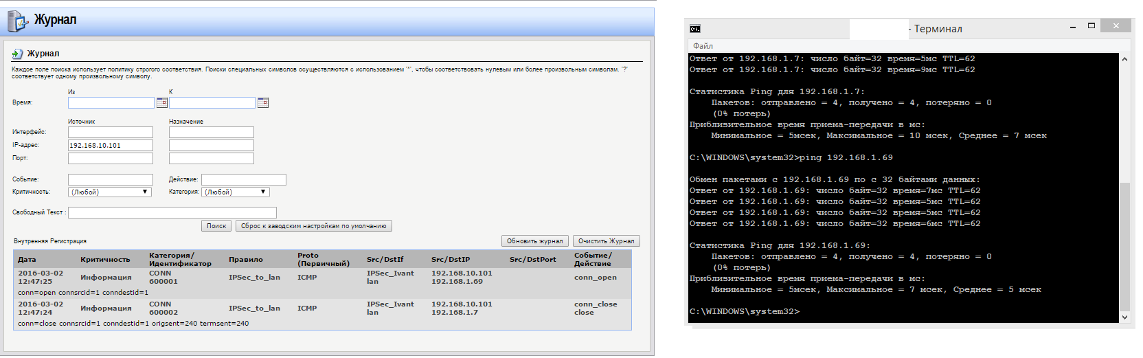The height and width of the screenshot is (358, 1143).
Task: Click the Событие input field
Action: click(x=111, y=179)
